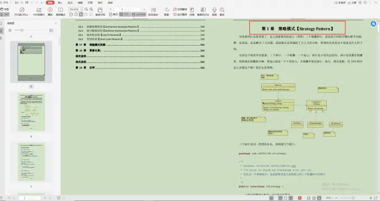
Task: Open the highlighted Start ribbon tab
Action: tap(50, 3)
